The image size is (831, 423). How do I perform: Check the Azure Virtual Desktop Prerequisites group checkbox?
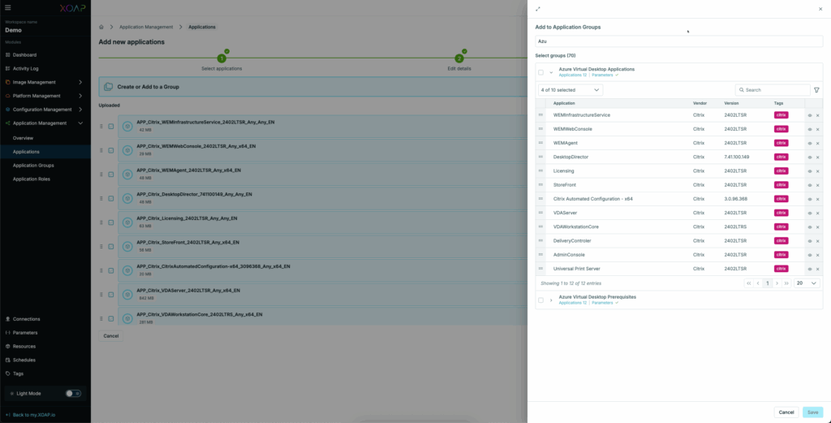pos(541,300)
